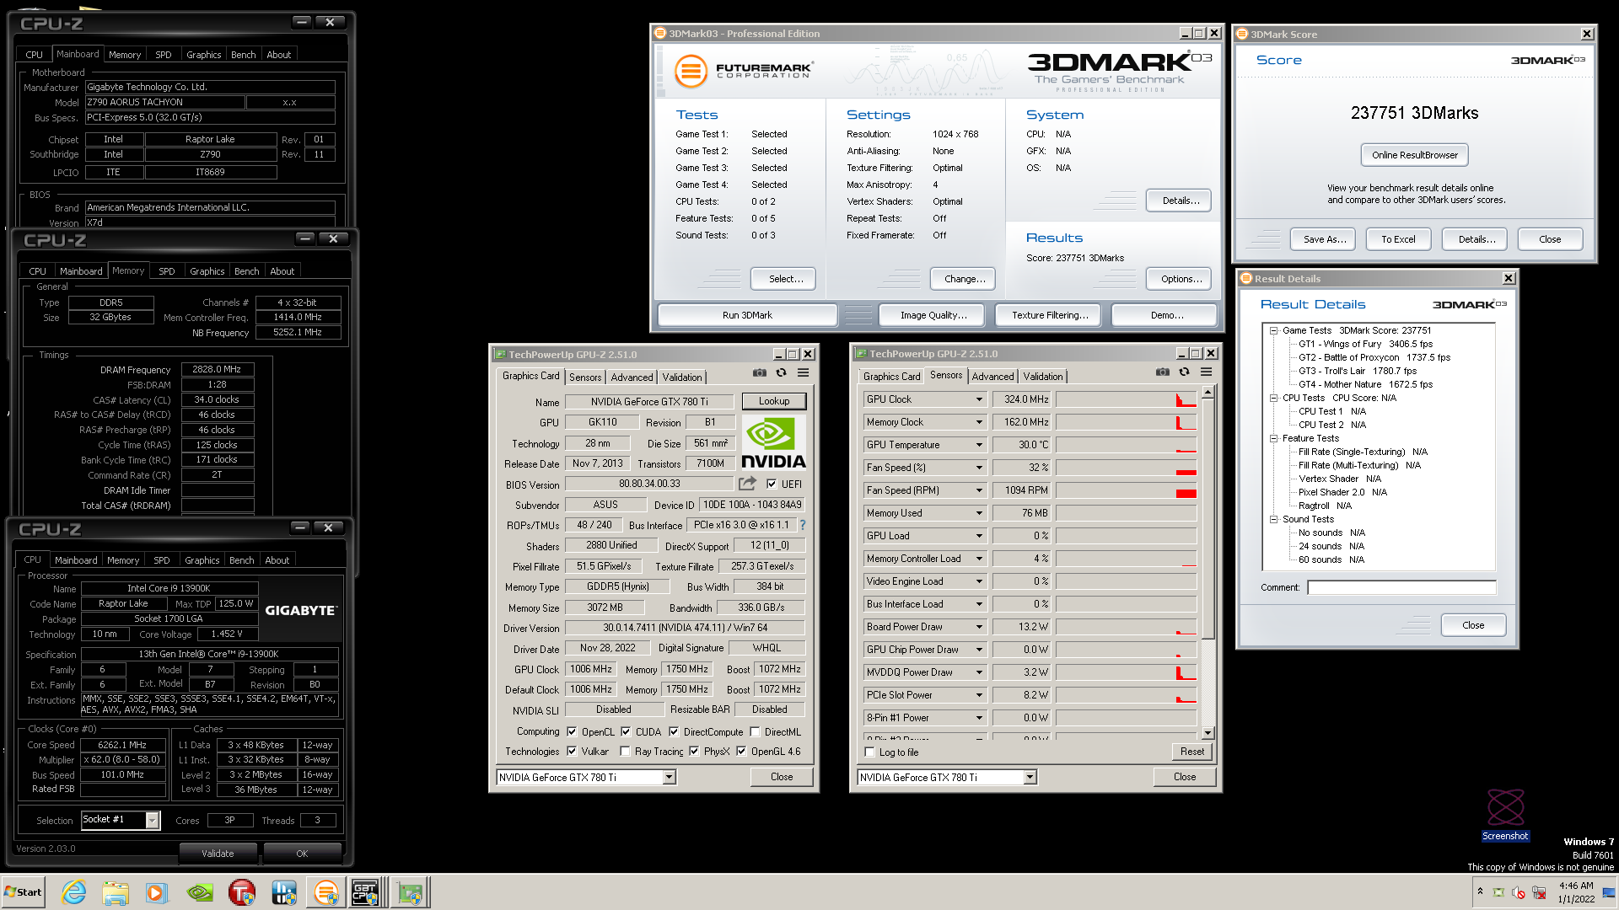Open Windows Media Player on taskbar
This screenshot has height=910, width=1619.
156,892
